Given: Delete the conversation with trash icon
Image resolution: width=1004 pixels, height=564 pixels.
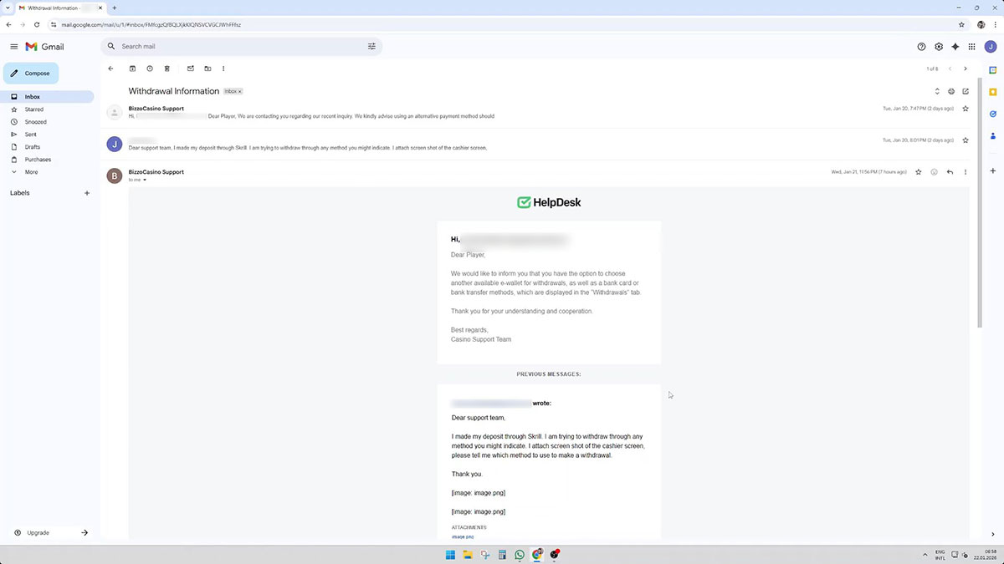Looking at the screenshot, I should coord(167,69).
